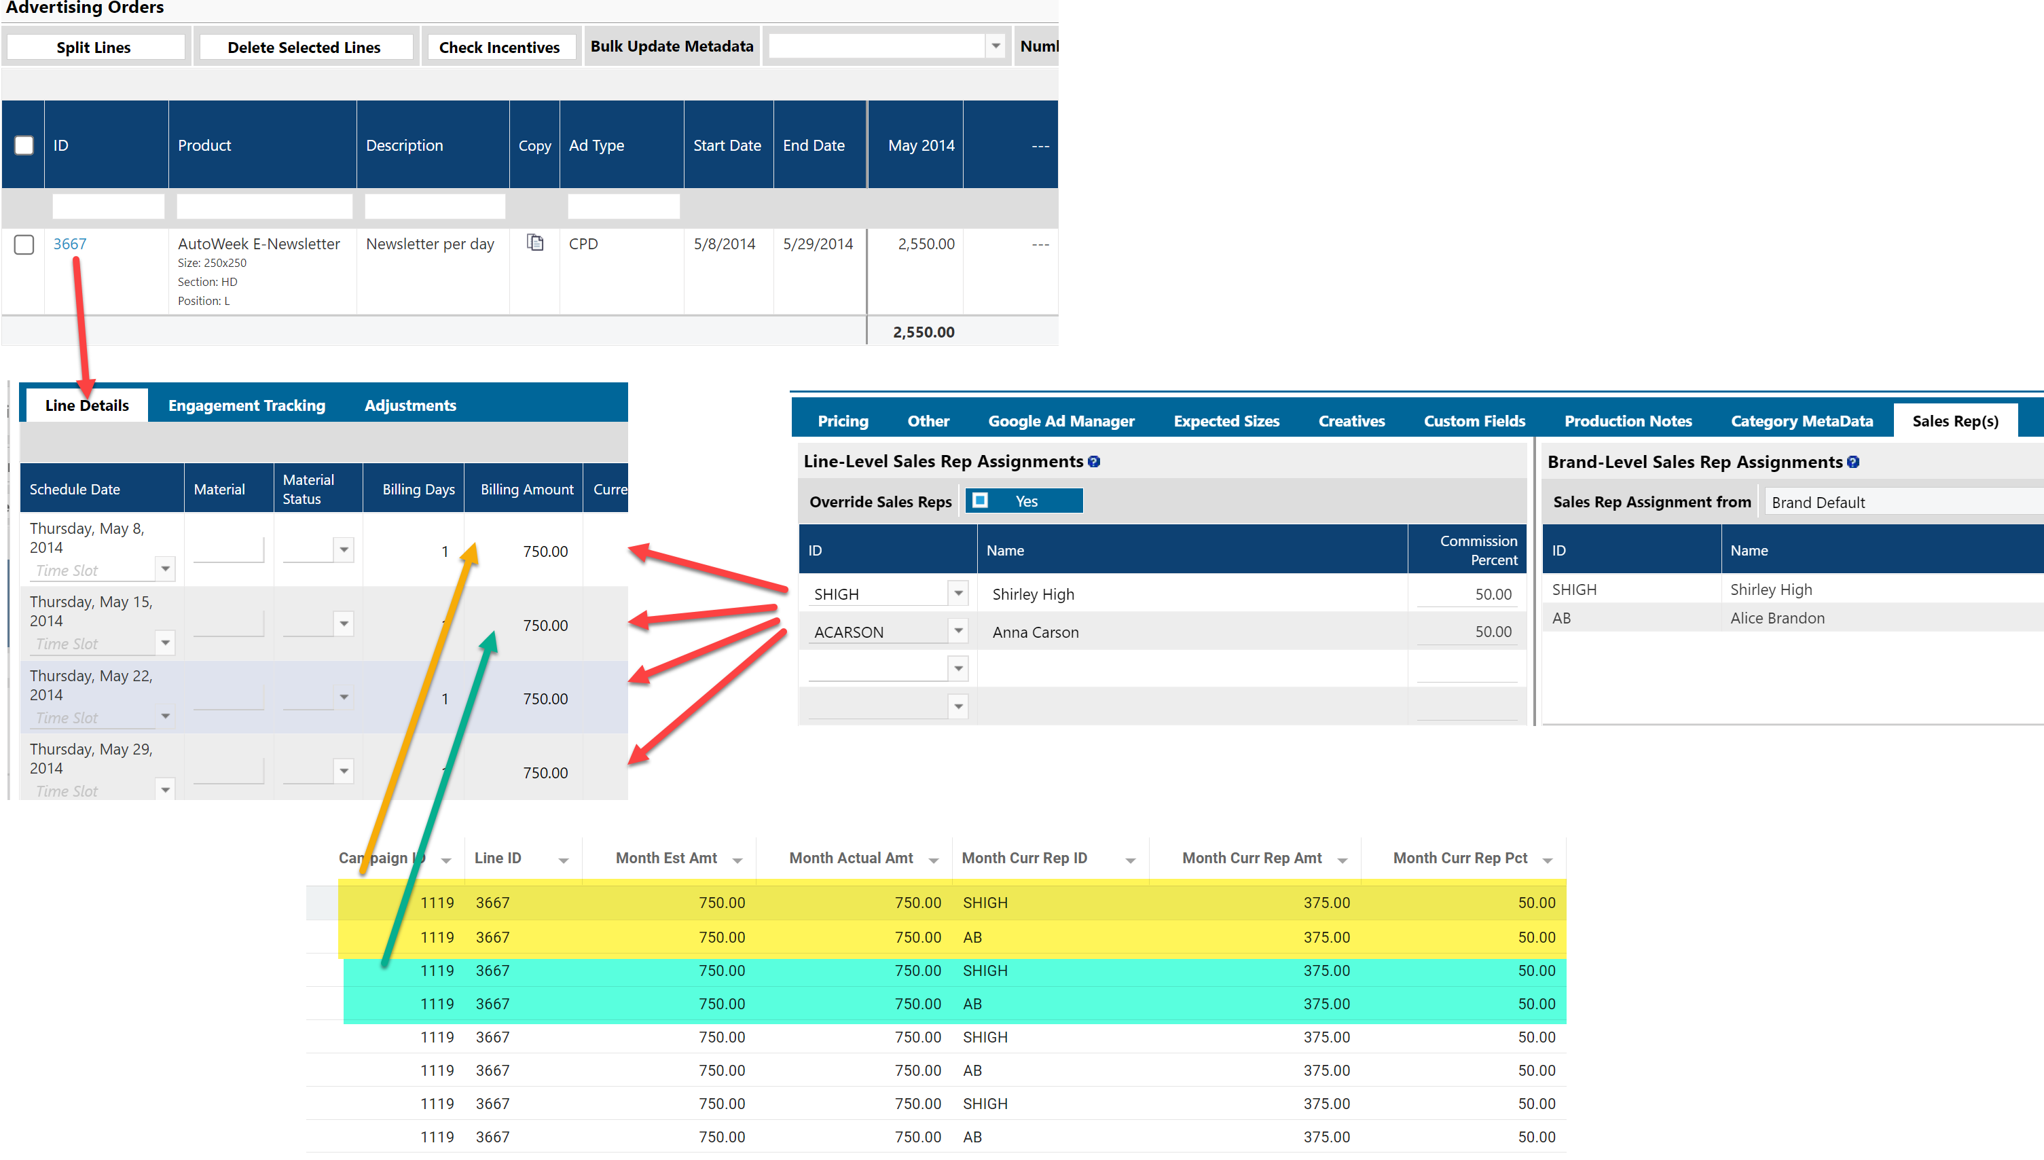Expand the Time Slot dropdown for May 22

(165, 717)
